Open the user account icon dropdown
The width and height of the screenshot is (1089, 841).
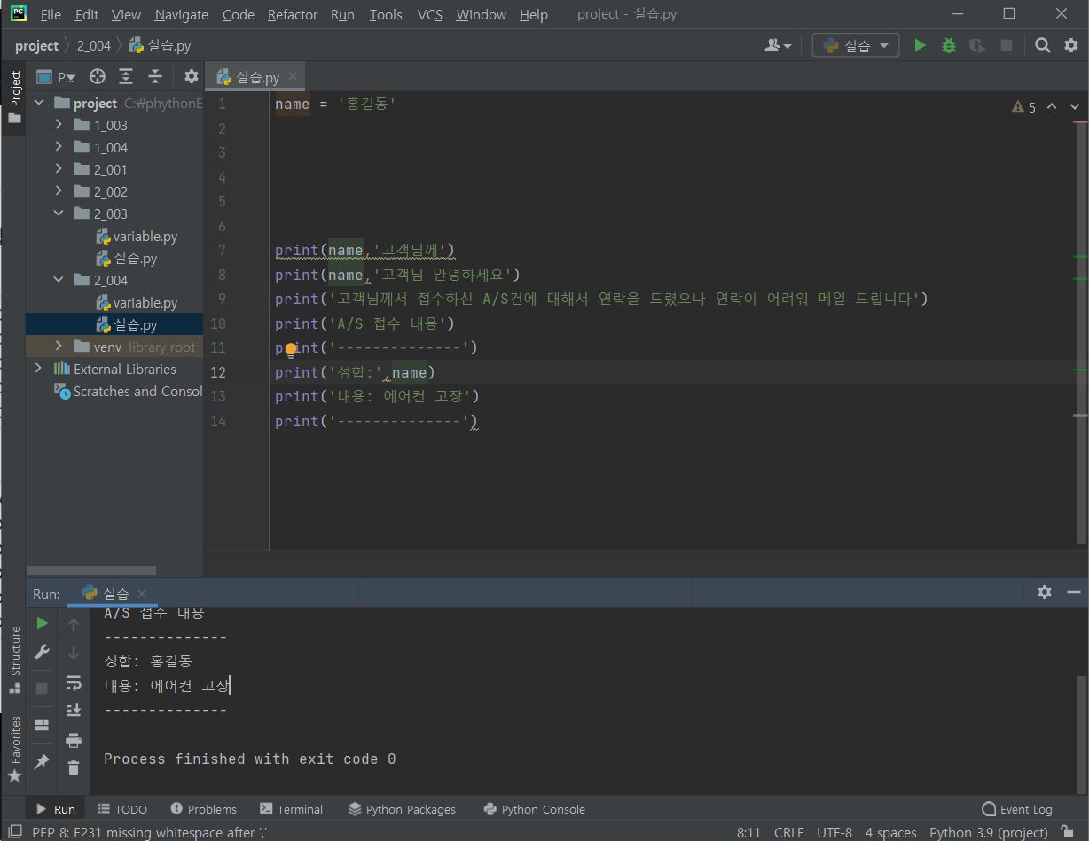pos(778,45)
